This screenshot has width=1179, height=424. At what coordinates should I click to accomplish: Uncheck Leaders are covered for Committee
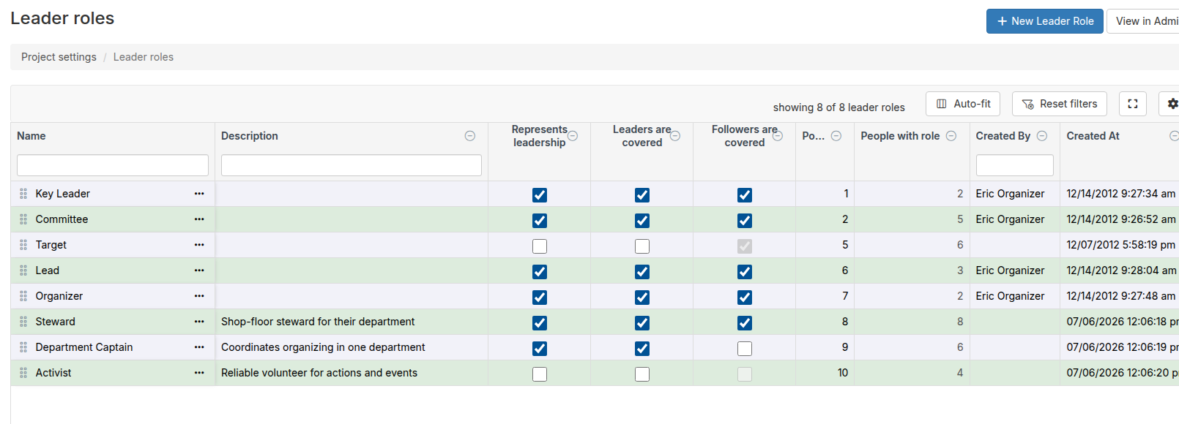(642, 221)
